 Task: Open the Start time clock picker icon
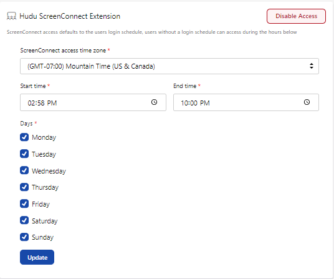point(154,102)
